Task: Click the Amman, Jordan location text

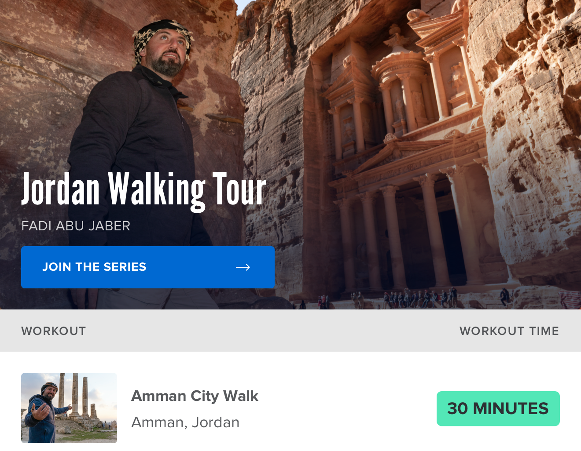Action: pyautogui.click(x=185, y=422)
